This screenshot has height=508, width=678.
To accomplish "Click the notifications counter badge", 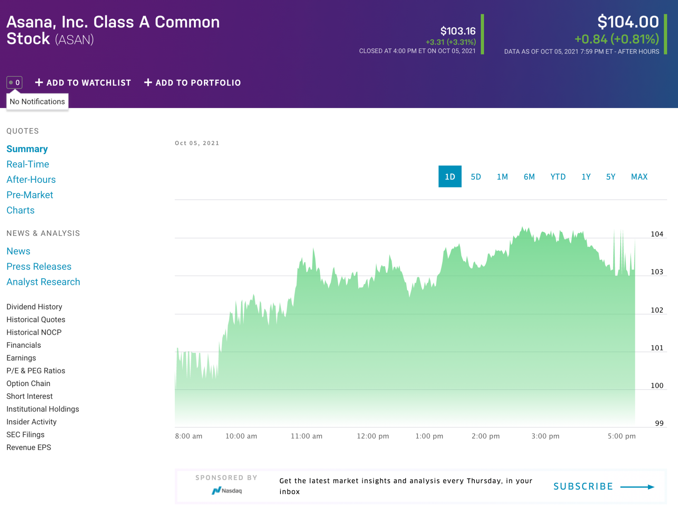I will click(x=14, y=83).
